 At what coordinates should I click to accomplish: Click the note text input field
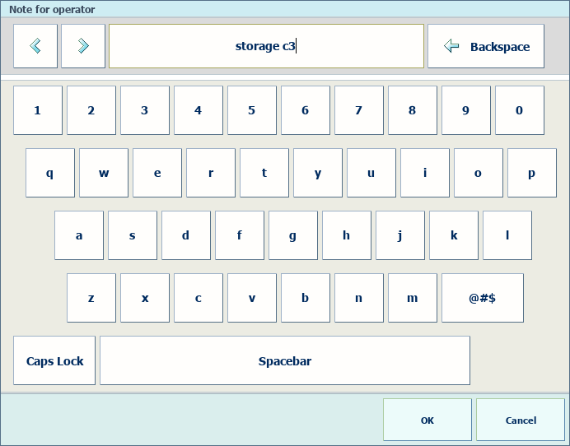[x=266, y=46]
